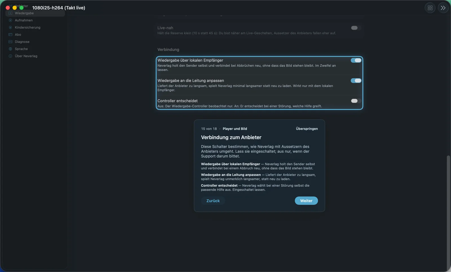Screen dimensions: 451x272
Task: Enable the Controller entscheidet switch
Action: coord(356,101)
